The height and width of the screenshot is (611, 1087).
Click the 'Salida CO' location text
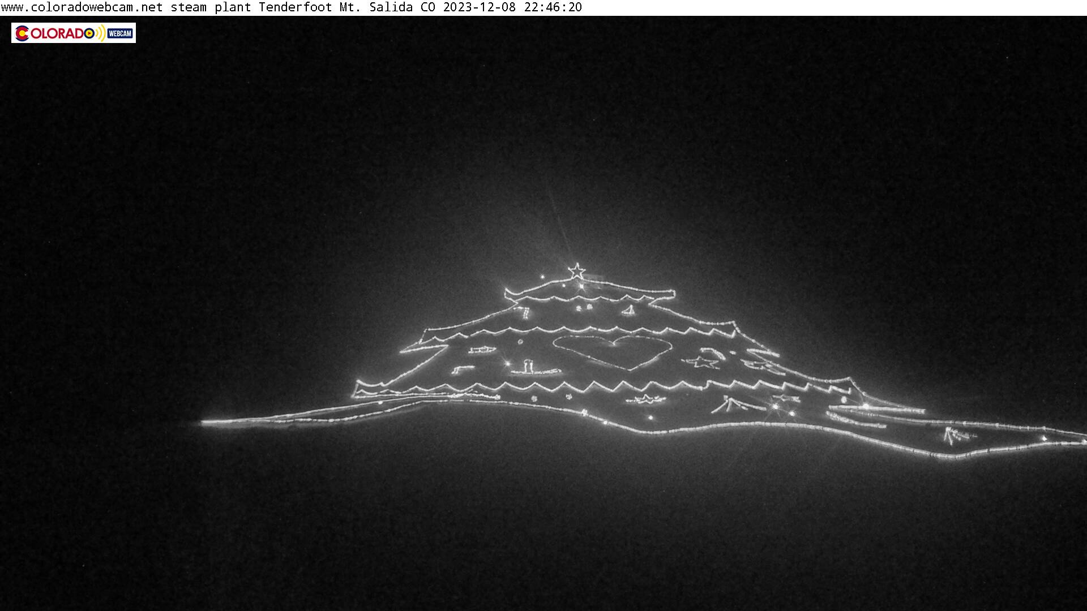coord(402,7)
